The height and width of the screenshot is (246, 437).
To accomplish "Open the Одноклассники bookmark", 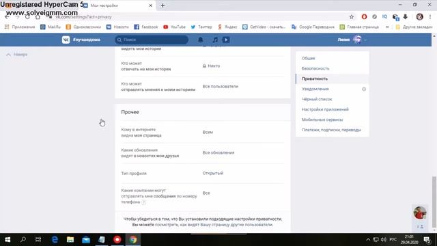I will [x=83, y=27].
